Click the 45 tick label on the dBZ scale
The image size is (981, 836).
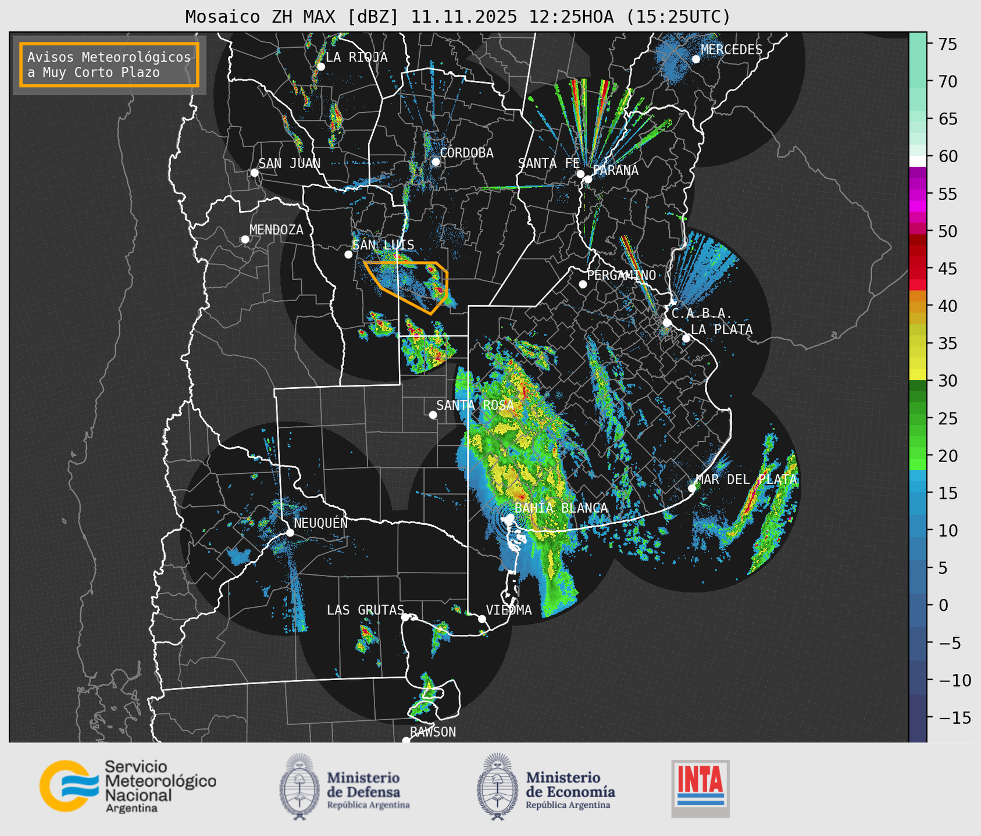(x=948, y=269)
